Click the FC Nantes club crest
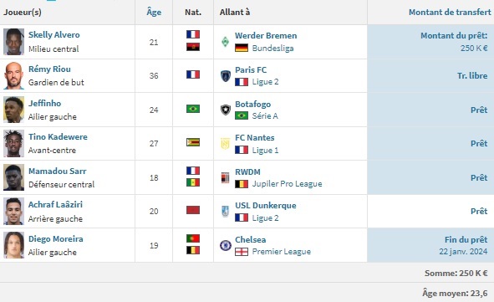Screen dimensions: 494x302 [225, 144]
